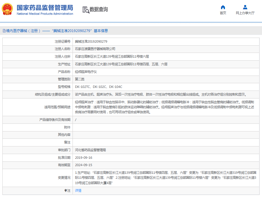This screenshot has height=197, width=262.
Task: Click the 有效期至 row label
Action: (x=64, y=165)
